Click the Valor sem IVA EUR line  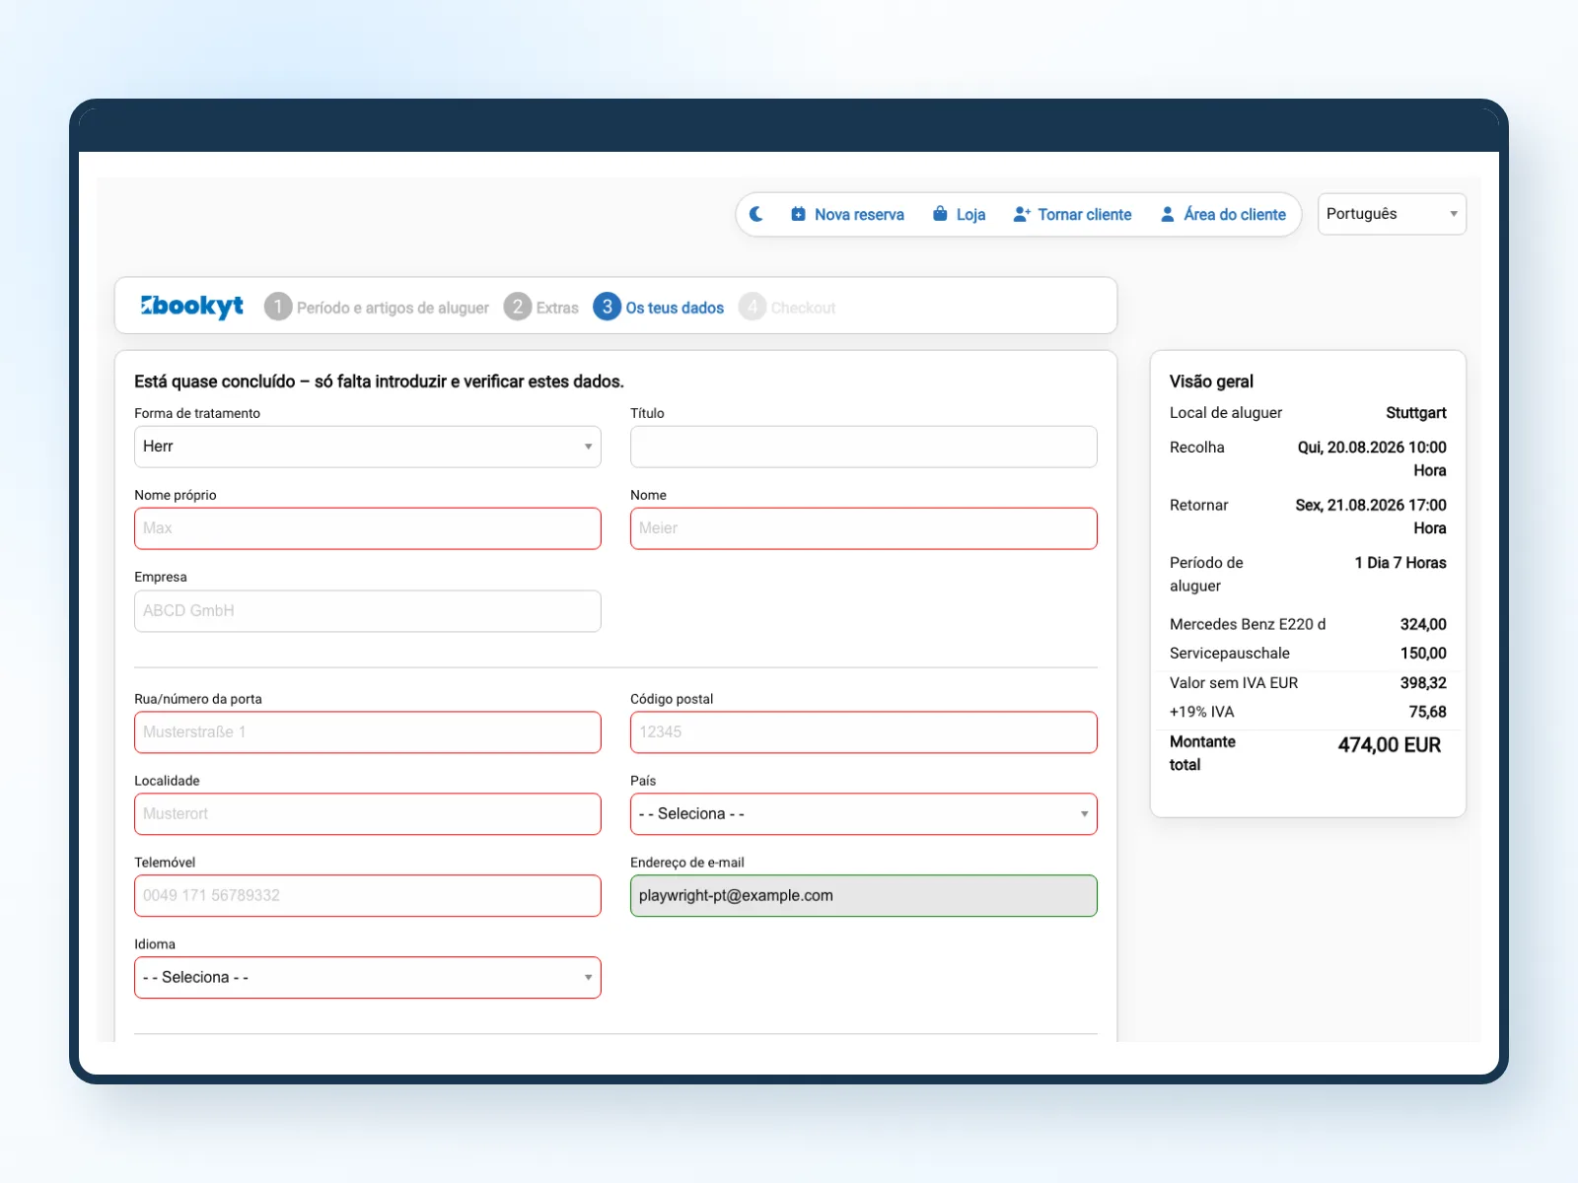pyautogui.click(x=1308, y=683)
